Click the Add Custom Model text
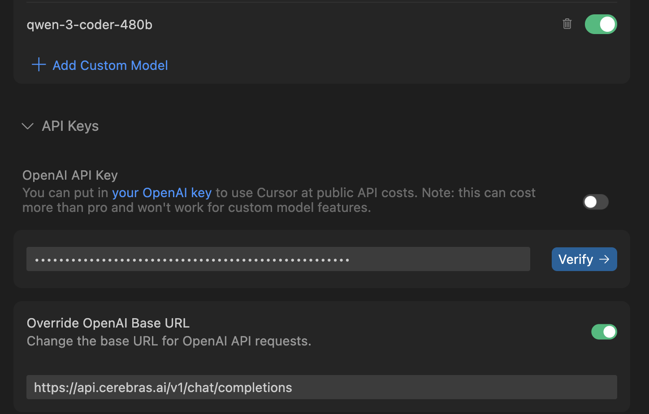 pyautogui.click(x=110, y=65)
